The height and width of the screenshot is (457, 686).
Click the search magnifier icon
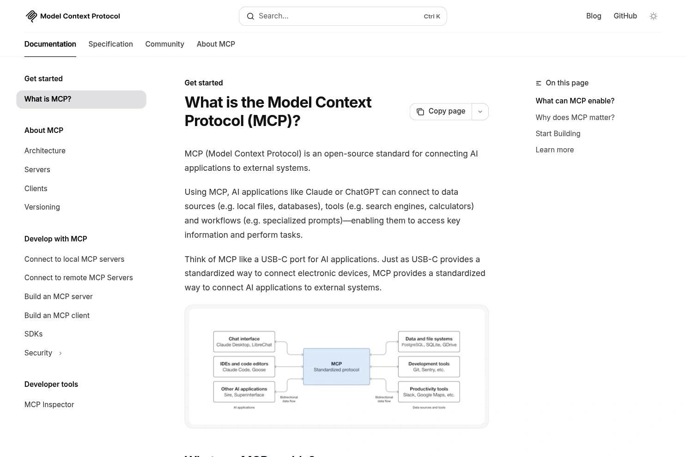pos(250,16)
